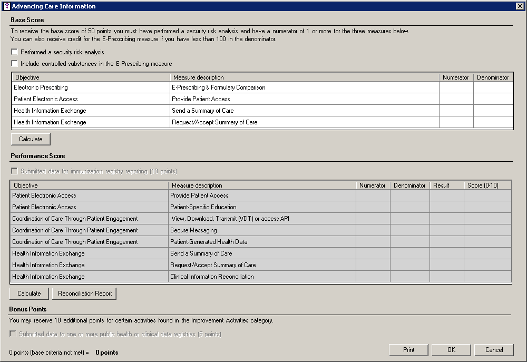Click the Performance Score Calculate button

pyautogui.click(x=29, y=293)
